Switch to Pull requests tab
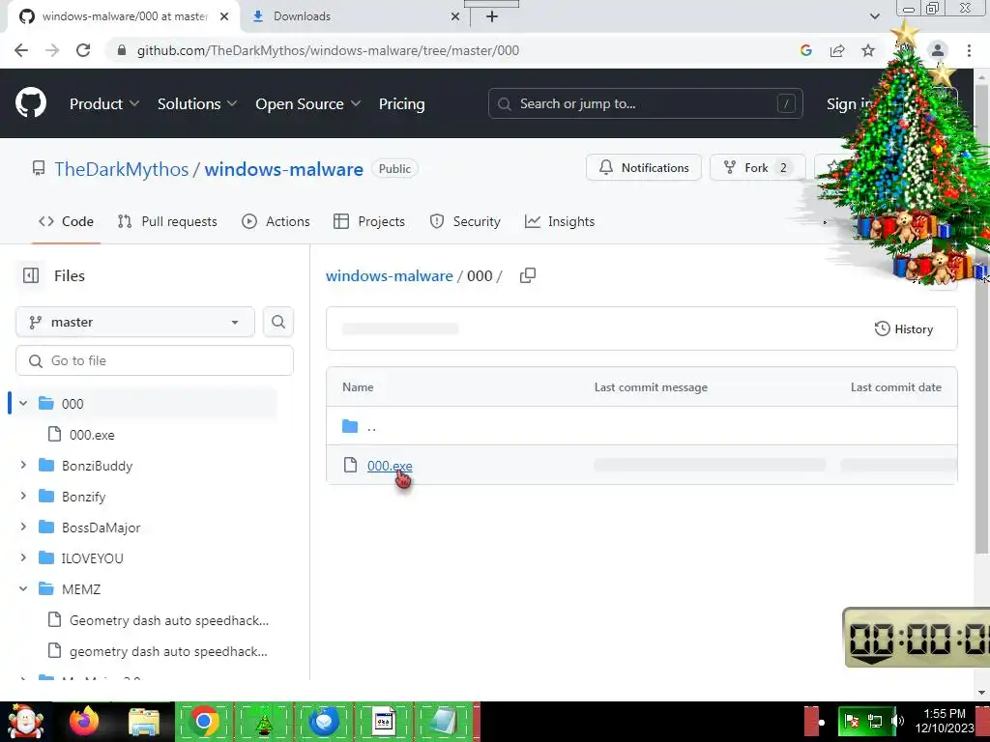This screenshot has width=990, height=742. tap(167, 221)
